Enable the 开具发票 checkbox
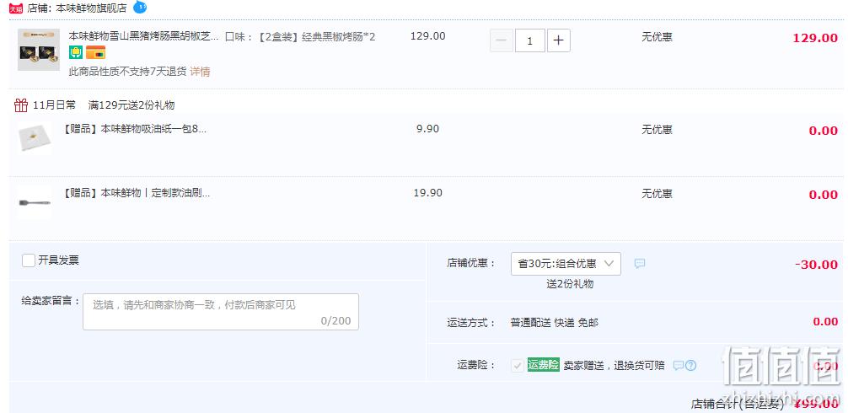 coord(29,260)
